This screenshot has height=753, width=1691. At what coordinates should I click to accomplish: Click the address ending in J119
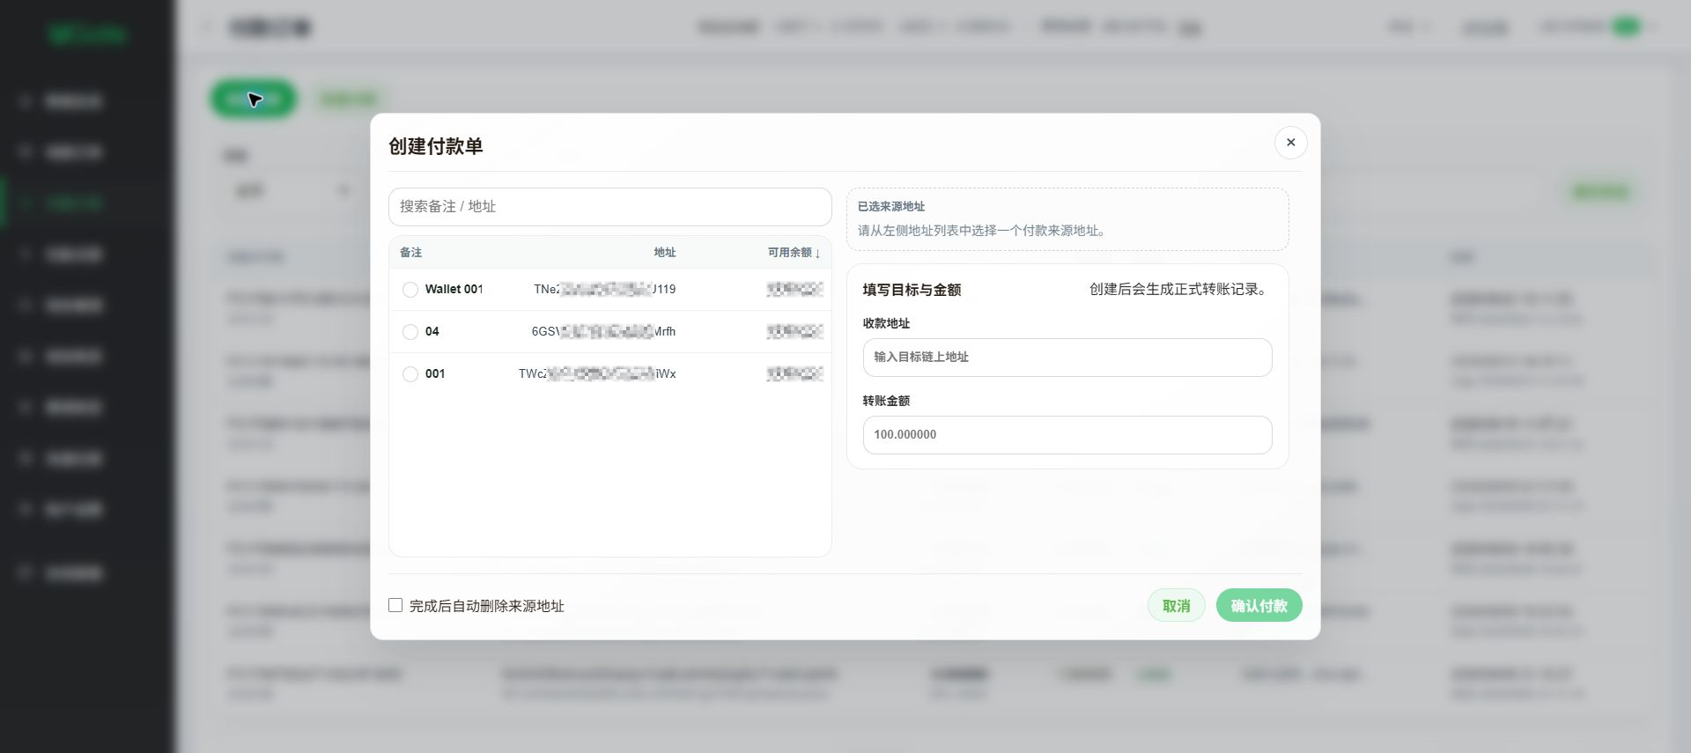click(x=605, y=290)
